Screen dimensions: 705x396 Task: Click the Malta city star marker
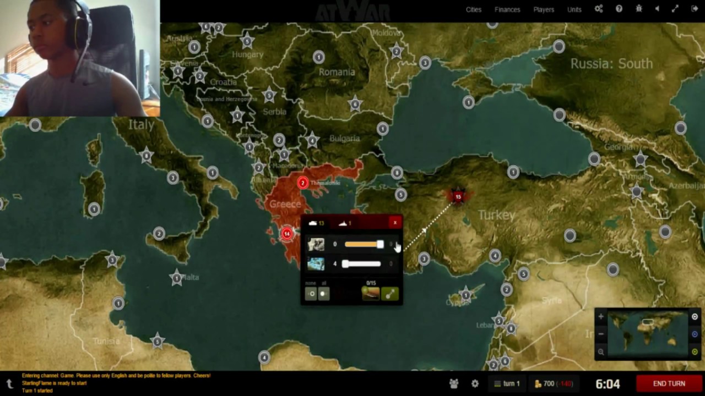(176, 278)
